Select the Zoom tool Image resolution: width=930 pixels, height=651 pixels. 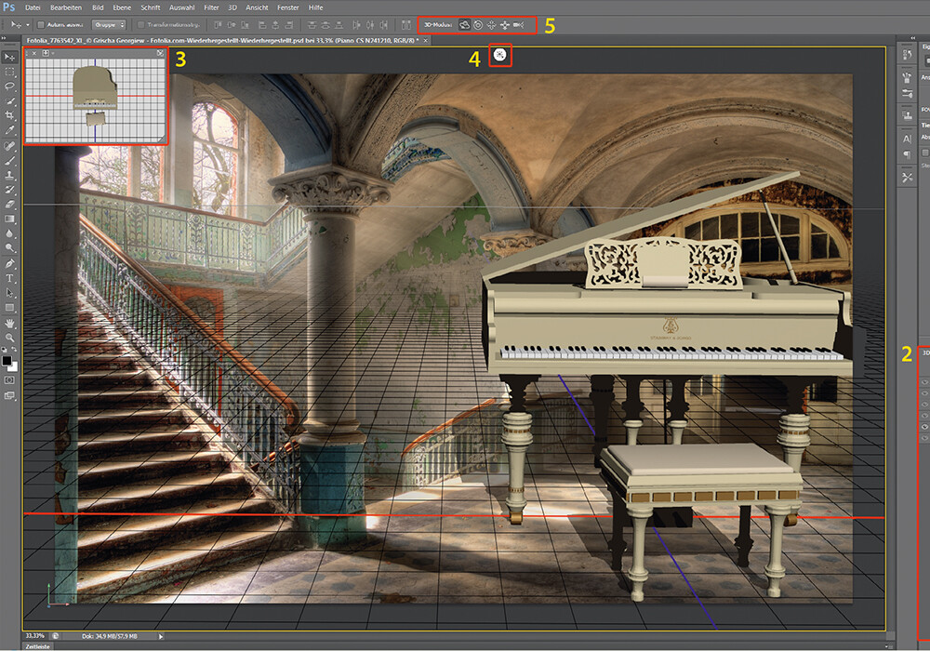tap(9, 338)
